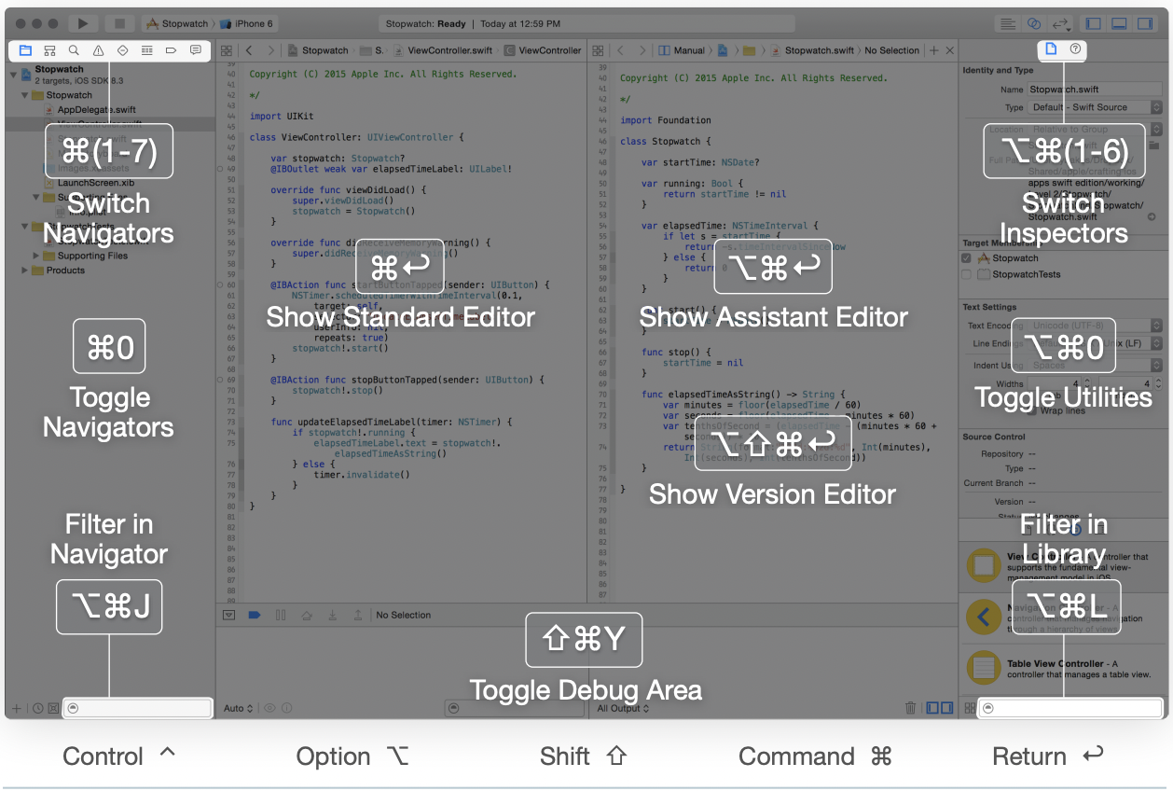
Task: Open the Text Encoding dropdown
Action: [1095, 326]
